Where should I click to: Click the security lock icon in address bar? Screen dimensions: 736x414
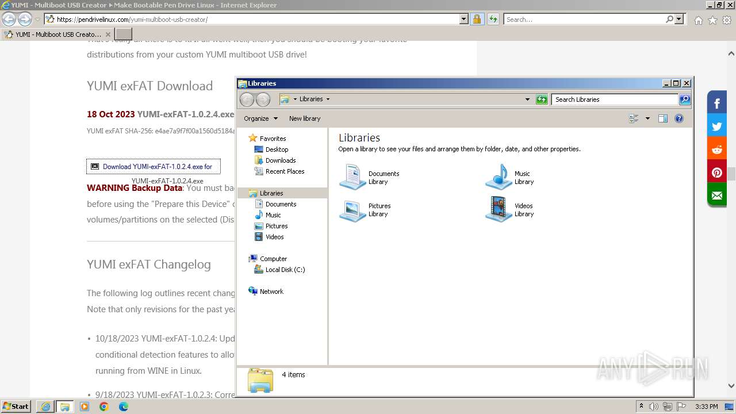(477, 20)
